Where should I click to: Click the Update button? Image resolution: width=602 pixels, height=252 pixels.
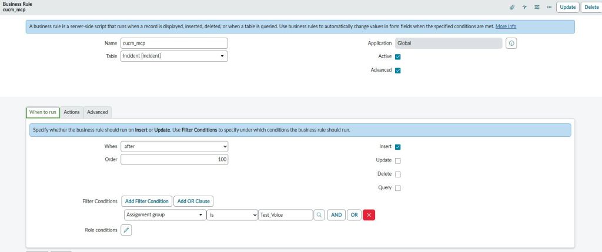pyautogui.click(x=567, y=7)
